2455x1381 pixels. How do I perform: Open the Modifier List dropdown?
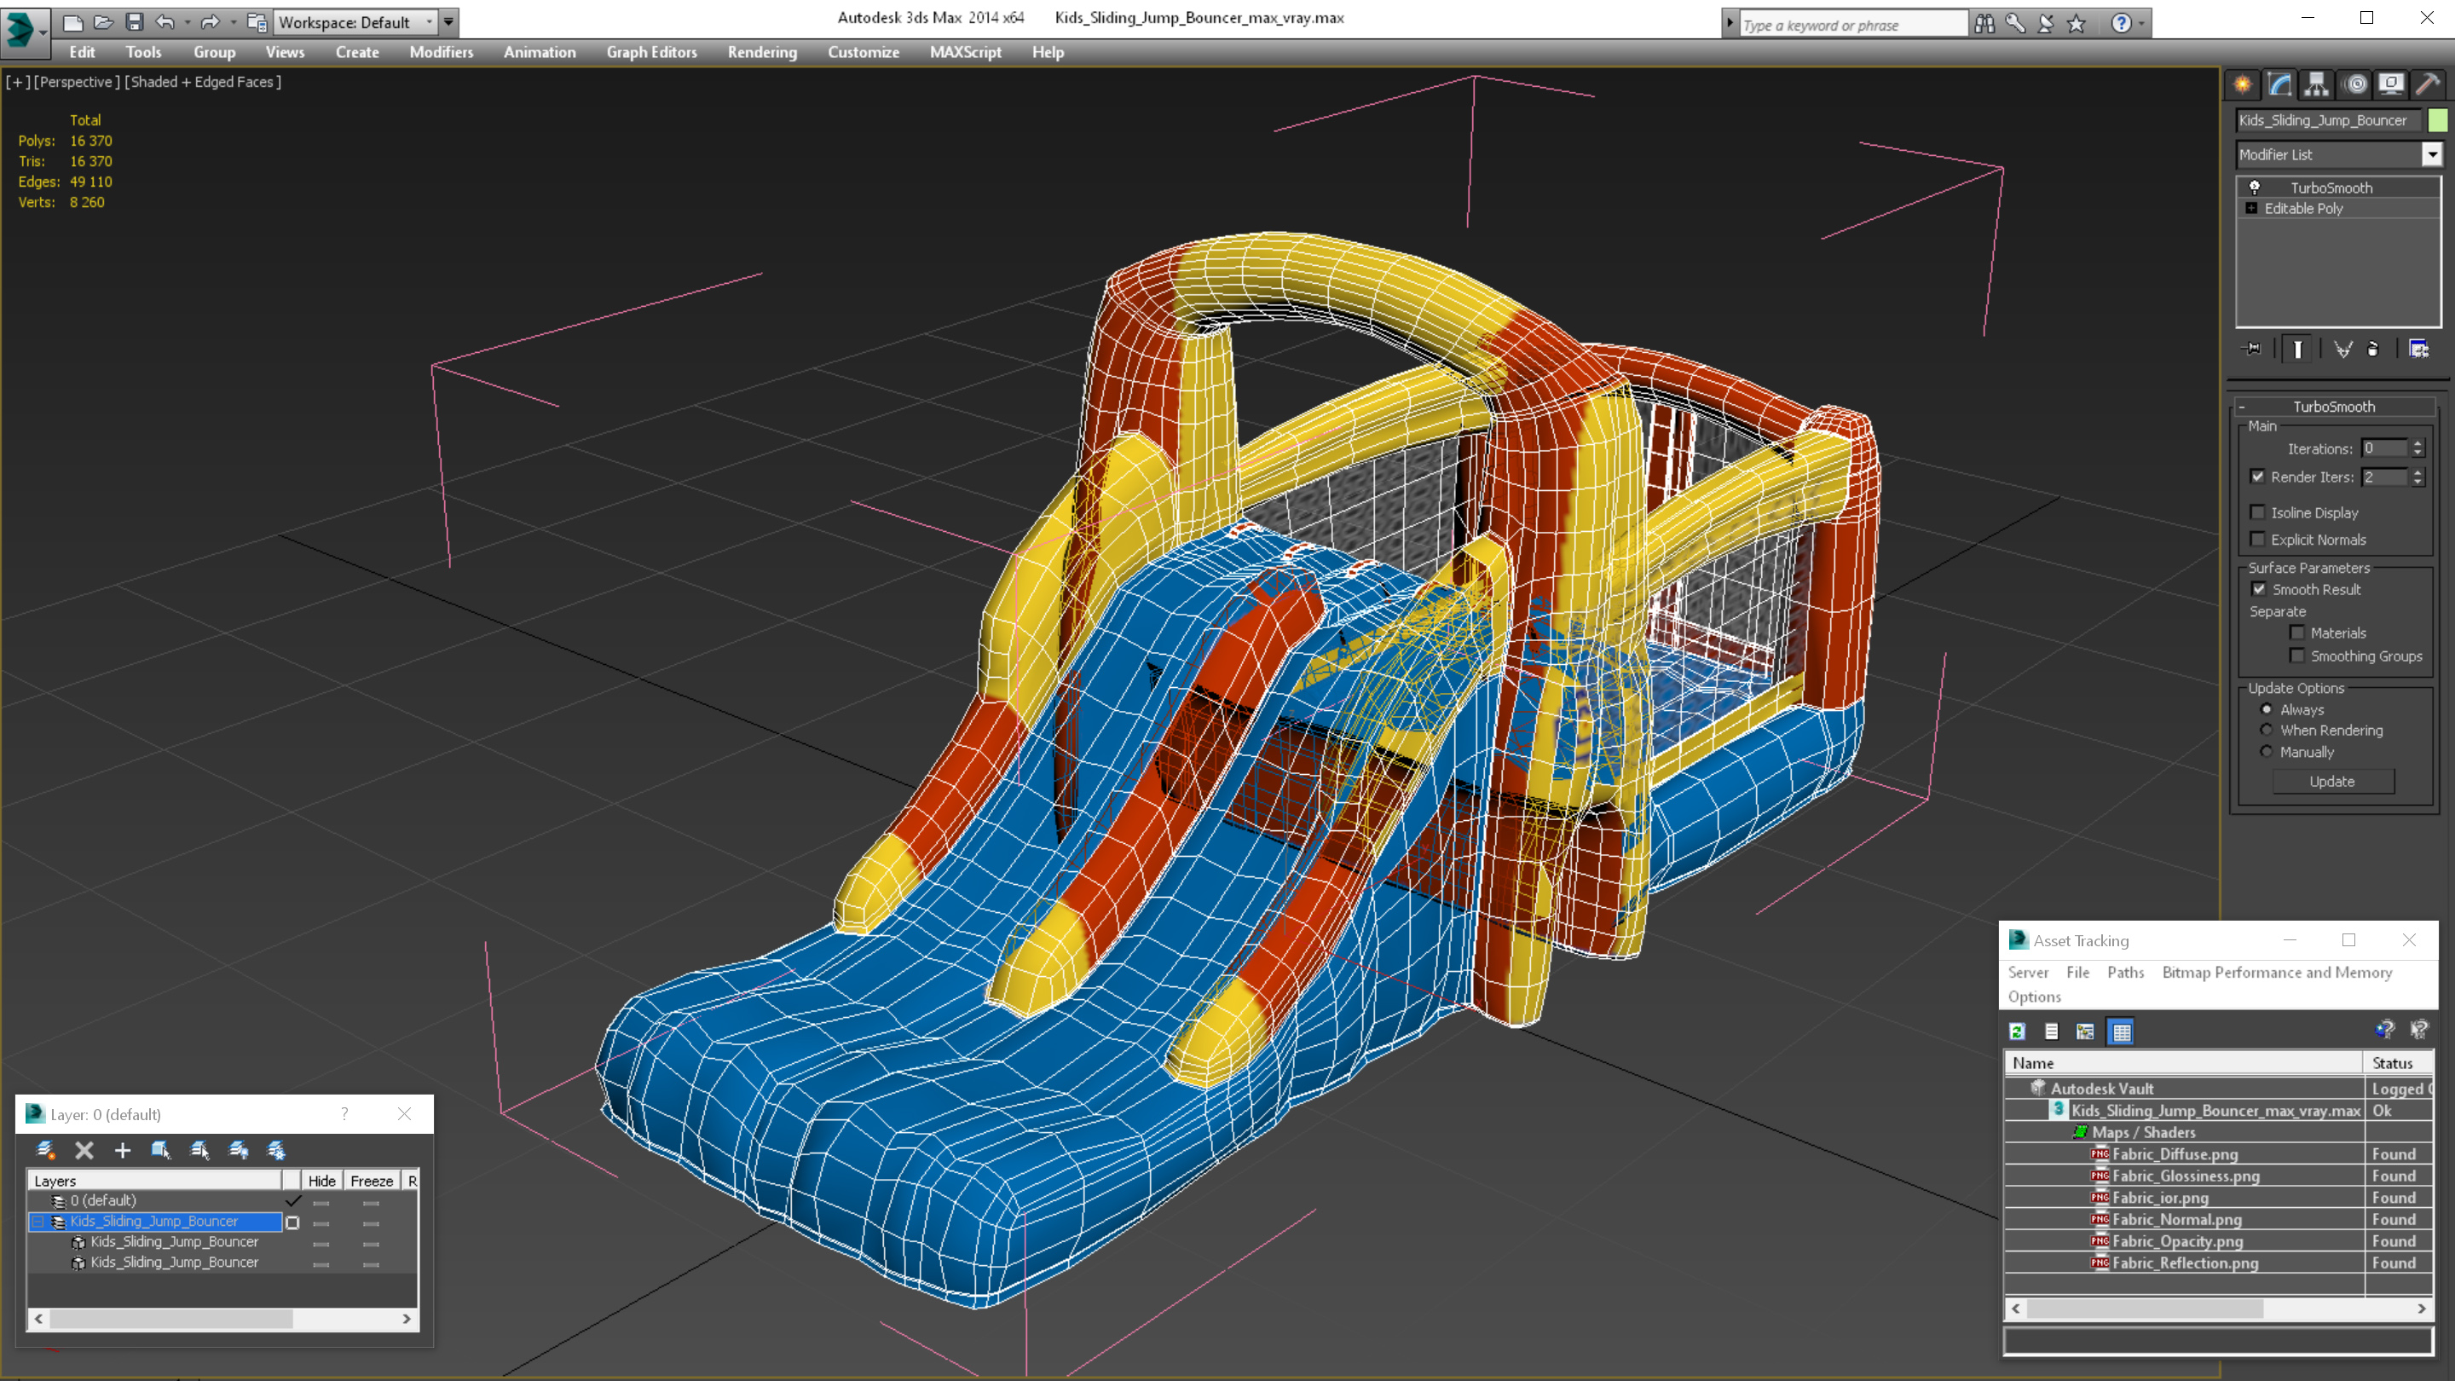click(2431, 154)
